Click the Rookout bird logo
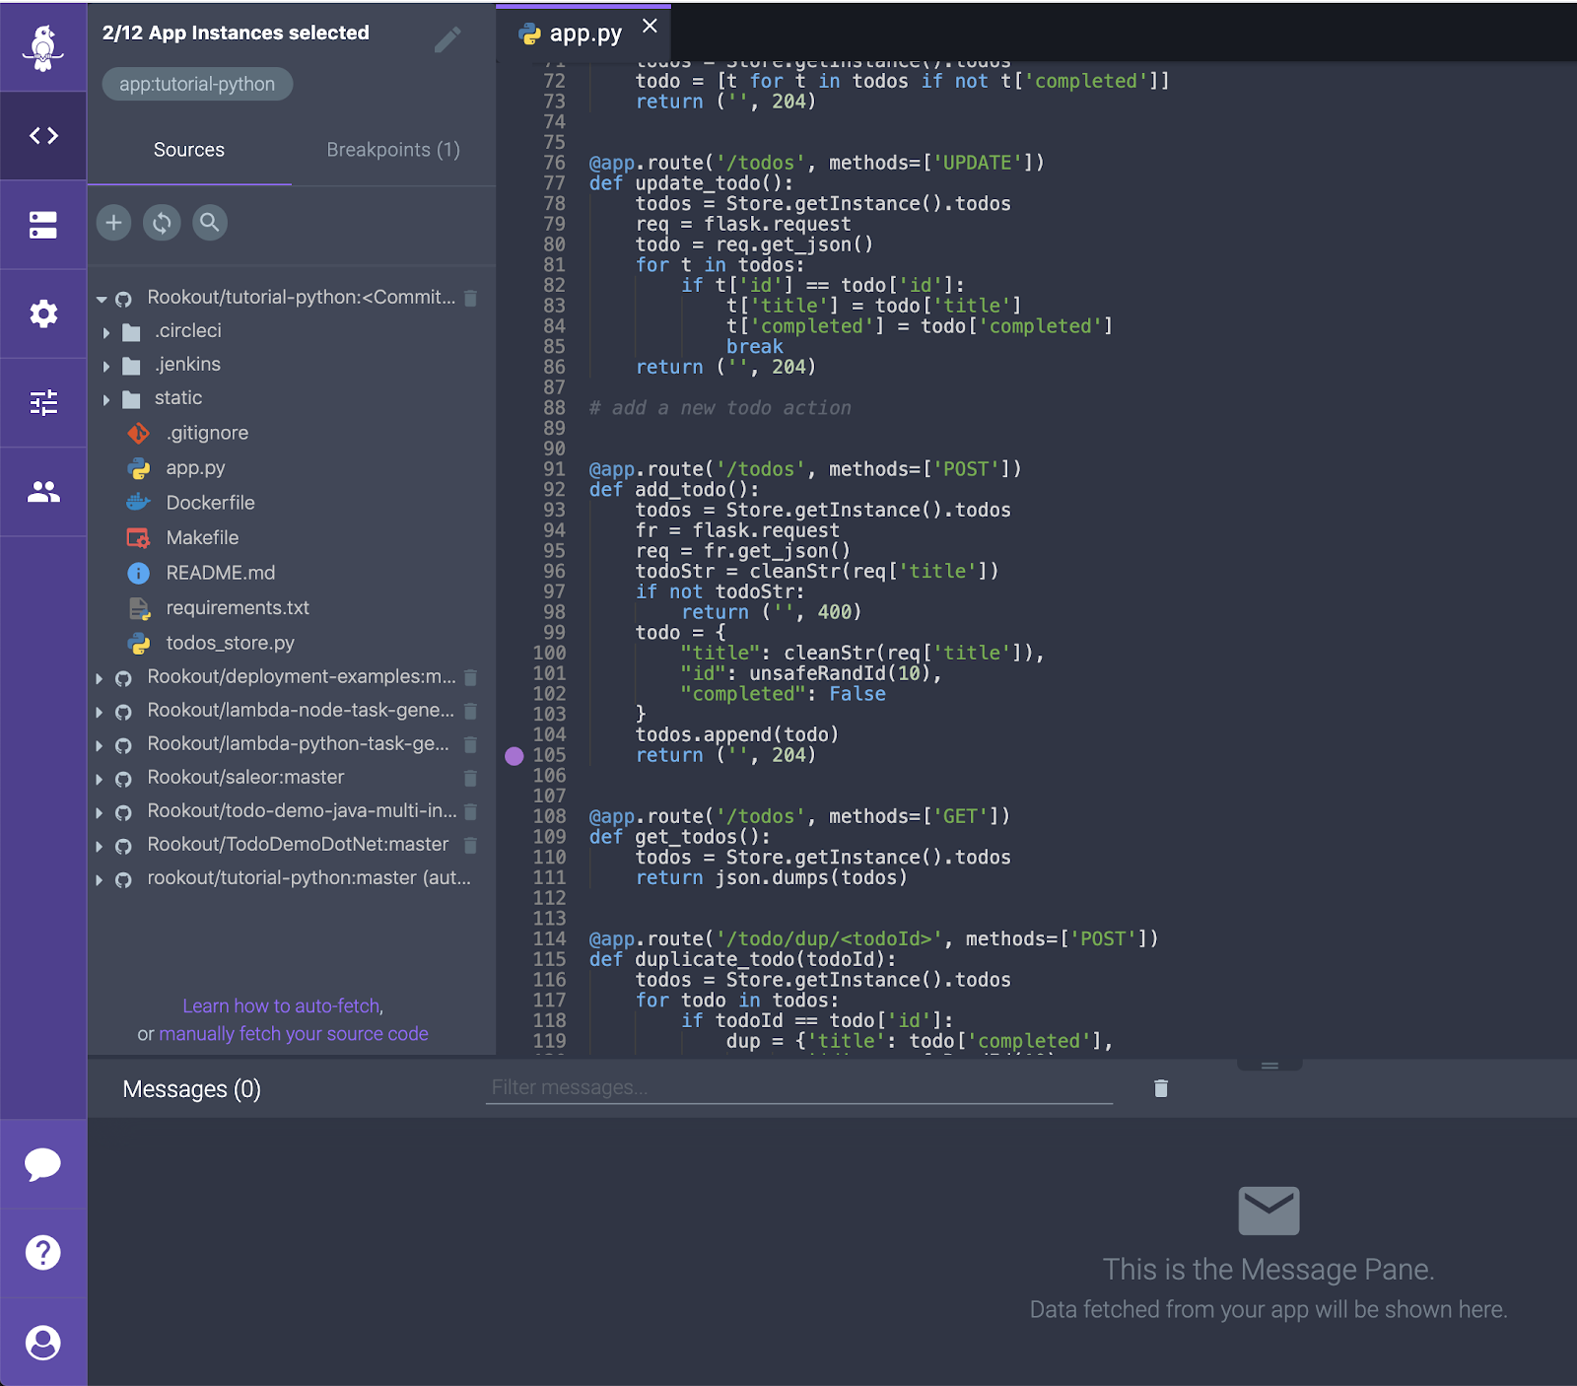 pos(43,48)
